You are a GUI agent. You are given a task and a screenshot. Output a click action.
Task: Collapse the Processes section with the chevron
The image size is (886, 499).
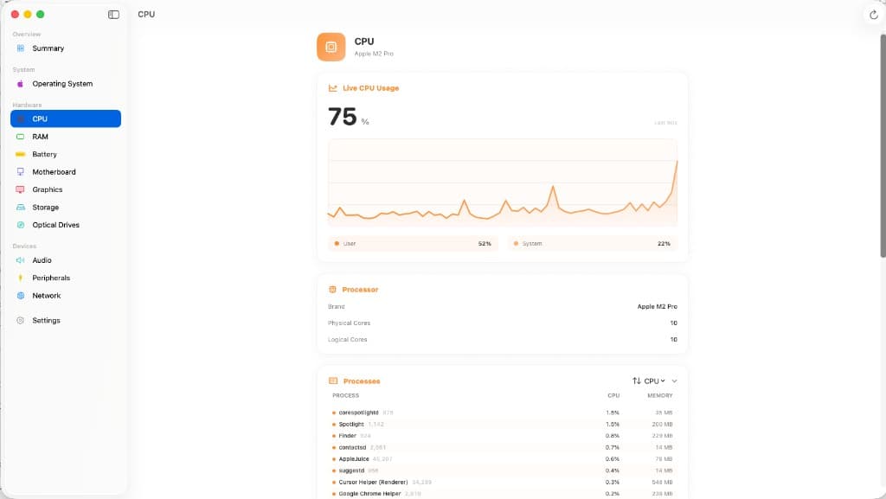(674, 381)
